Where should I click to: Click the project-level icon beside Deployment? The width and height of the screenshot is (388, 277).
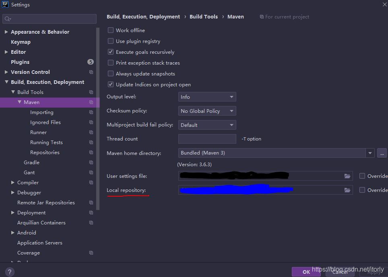pyautogui.click(x=91, y=212)
